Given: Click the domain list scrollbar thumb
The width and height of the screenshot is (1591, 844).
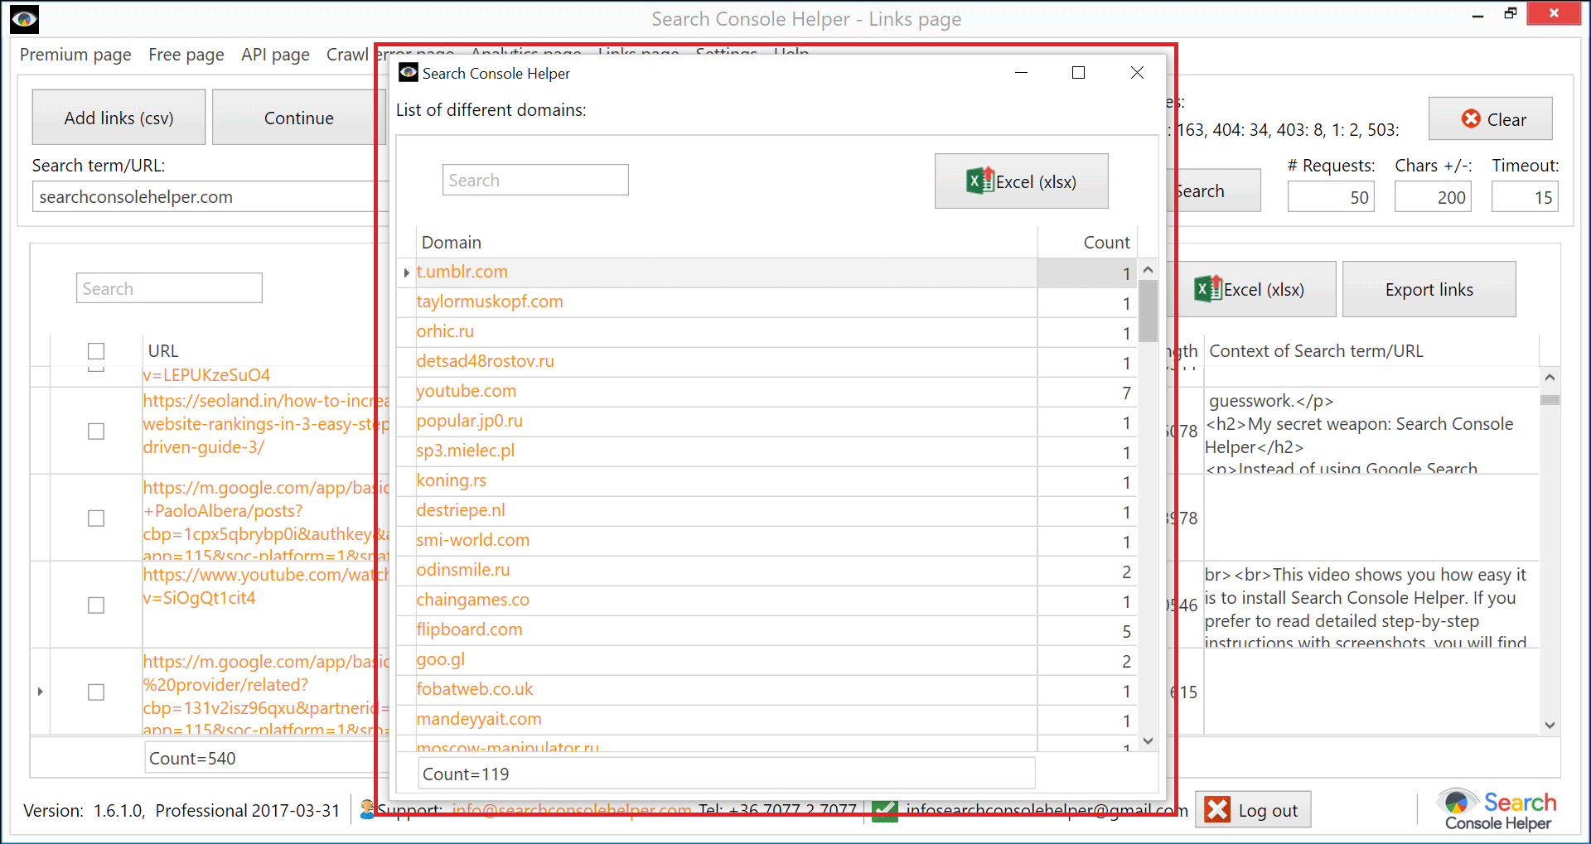Looking at the screenshot, I should tap(1148, 311).
